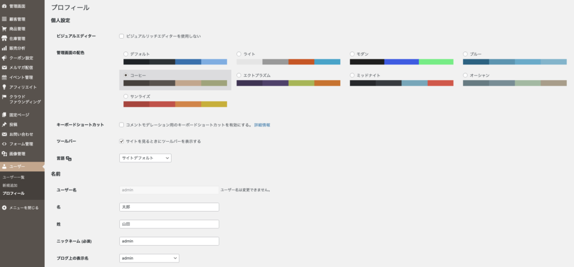The height and width of the screenshot is (267, 574).
Task: Collapse the sidebar with メニューを閉じる icon
Action: click(x=4, y=207)
